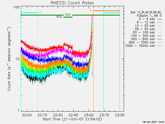Click the short green RD4 interval bar
Image resolution: width=165 pixels, height=124 pixels.
(x=68, y=17)
